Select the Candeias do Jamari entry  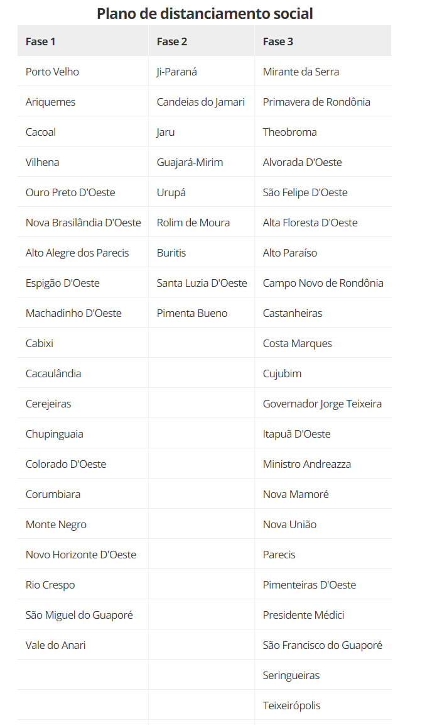pyautogui.click(x=201, y=102)
